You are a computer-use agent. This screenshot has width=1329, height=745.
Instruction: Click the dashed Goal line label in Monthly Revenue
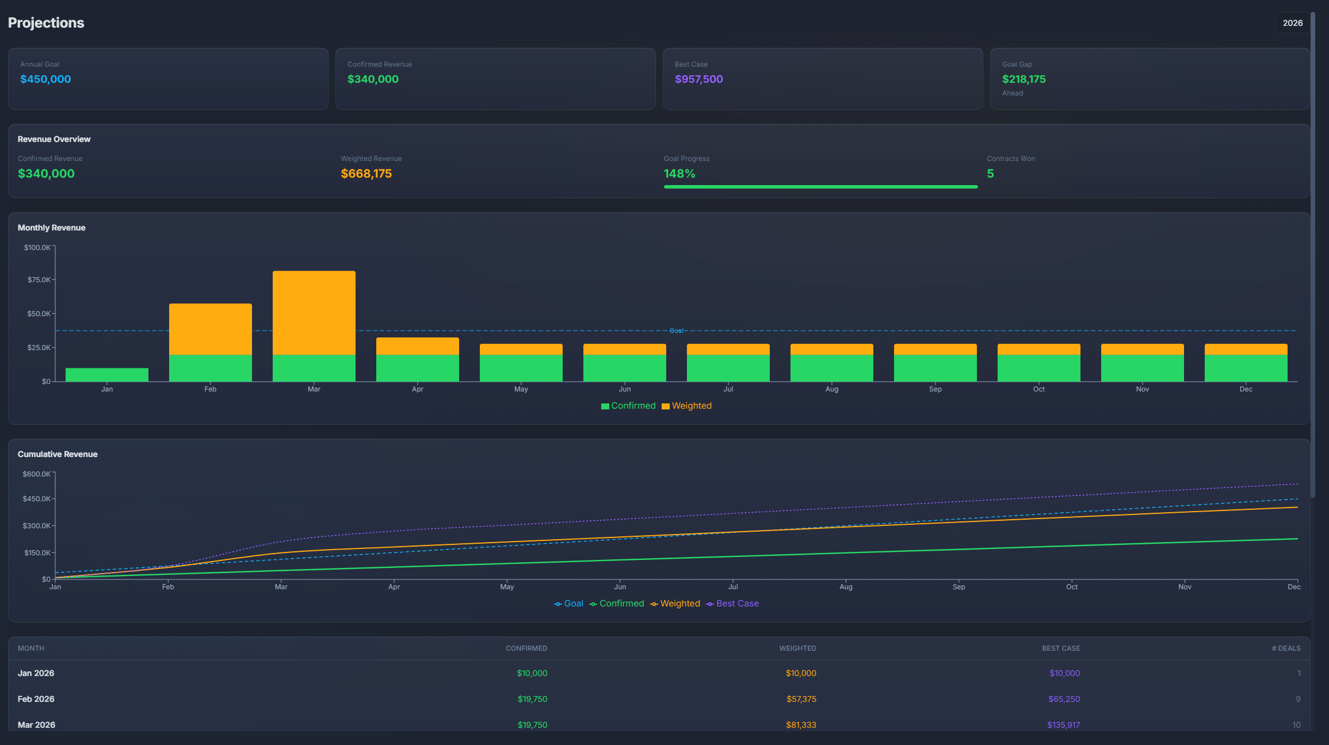click(x=675, y=331)
